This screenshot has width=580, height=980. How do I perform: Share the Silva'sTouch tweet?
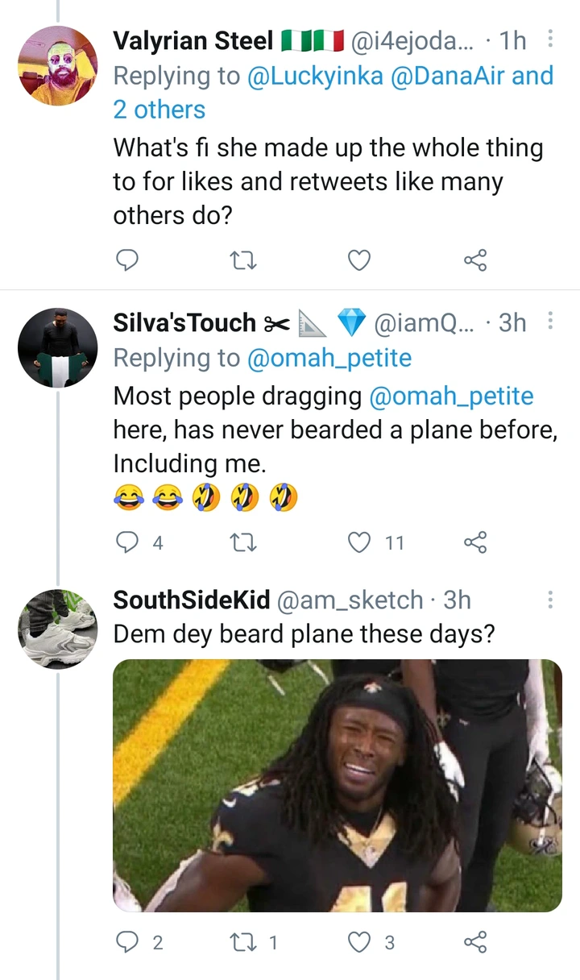475,542
